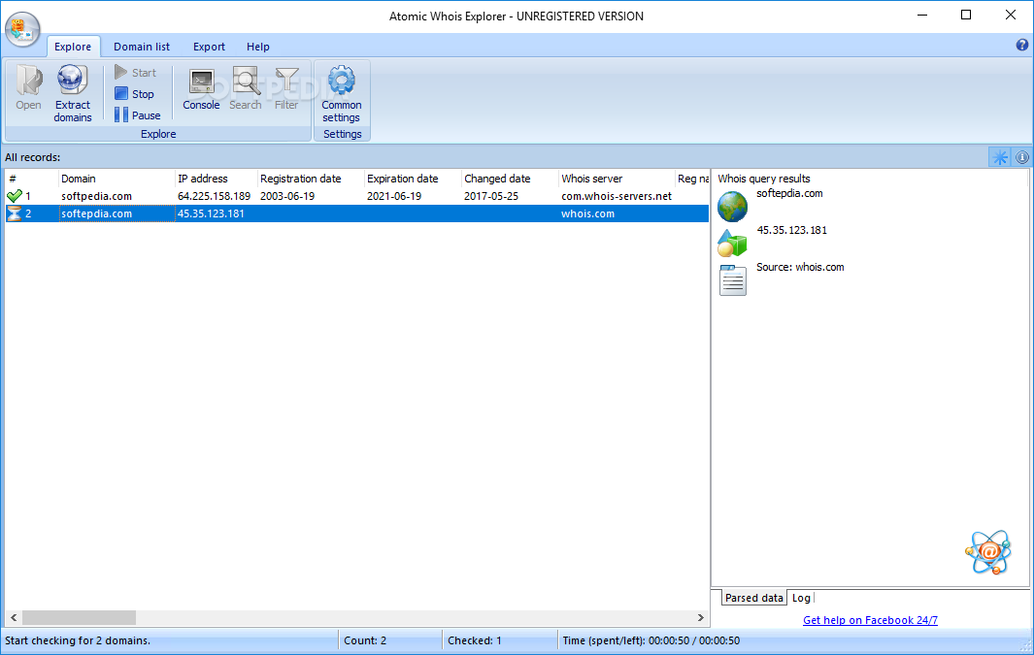Toggle the asterisk view button
Screen dimensions: 1034x655
(1000, 157)
